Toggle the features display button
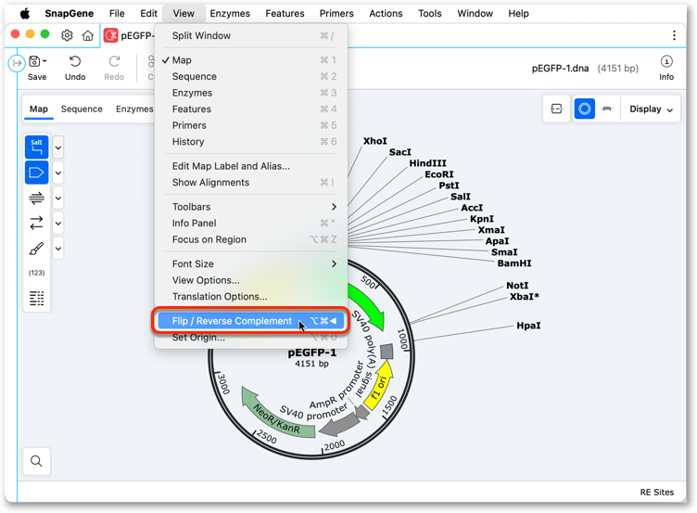This screenshot has height=513, width=697. 36,173
